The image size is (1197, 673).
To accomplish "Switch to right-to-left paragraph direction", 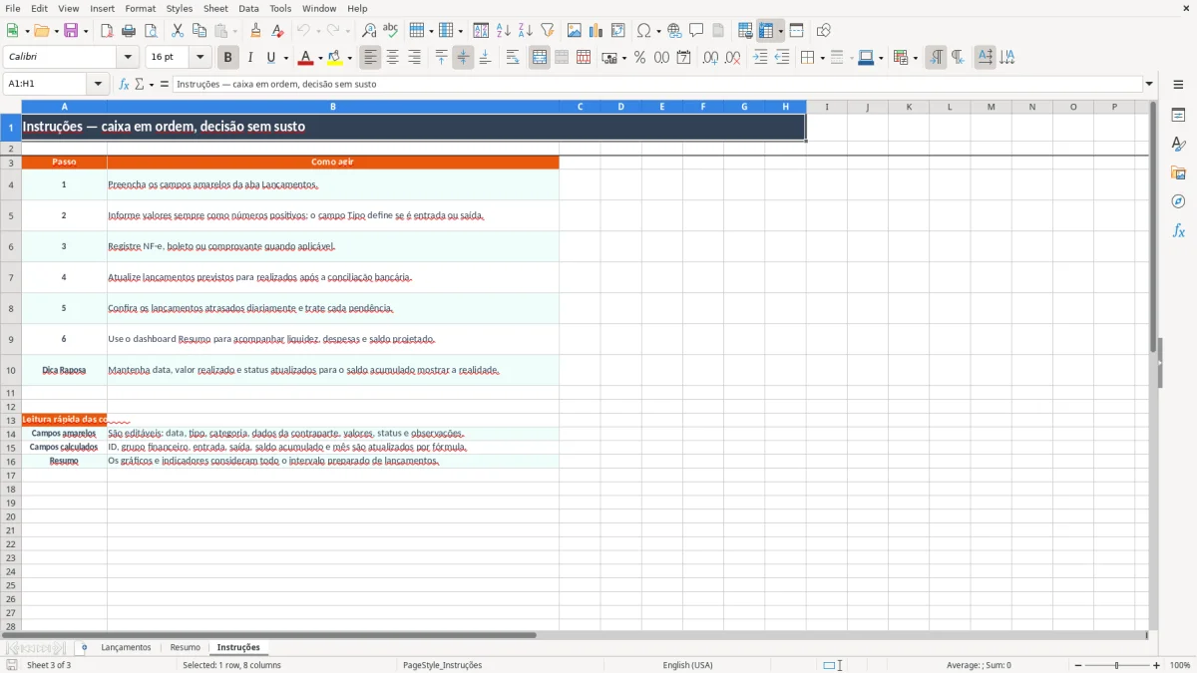I will (958, 58).
